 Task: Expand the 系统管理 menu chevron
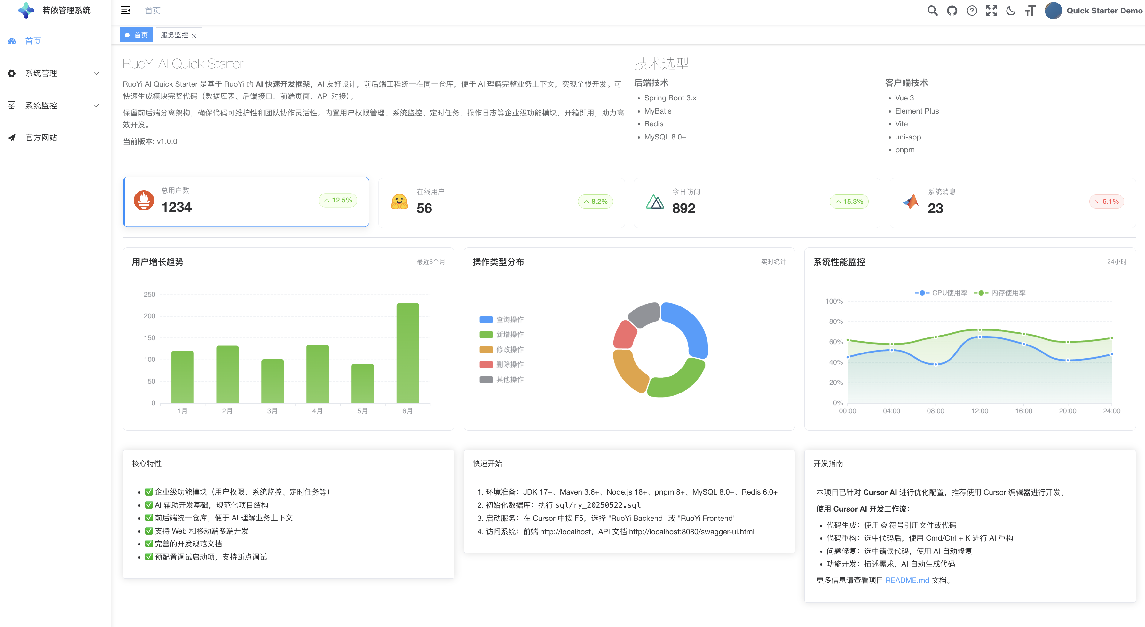[96, 73]
